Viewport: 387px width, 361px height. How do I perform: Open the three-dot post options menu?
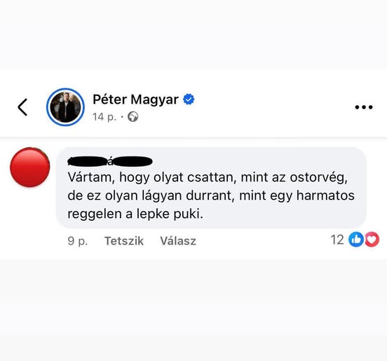[364, 107]
